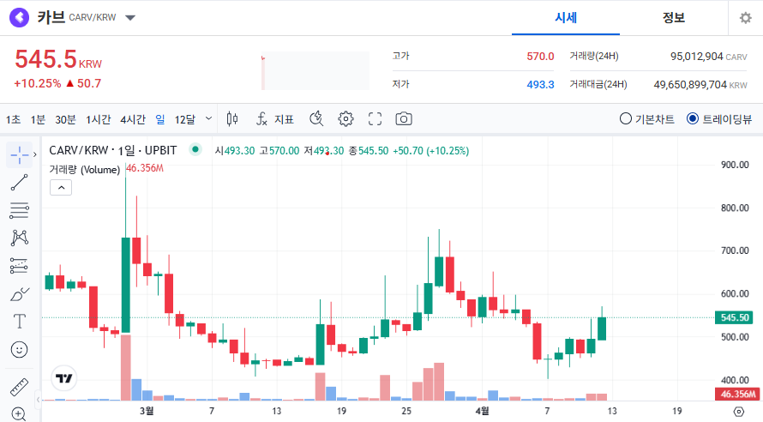Select the pattern drawing tool
Viewport: 763px width, 422px height.
pyautogui.click(x=19, y=238)
